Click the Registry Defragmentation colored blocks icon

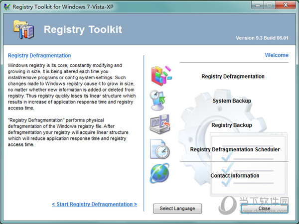coord(161,76)
